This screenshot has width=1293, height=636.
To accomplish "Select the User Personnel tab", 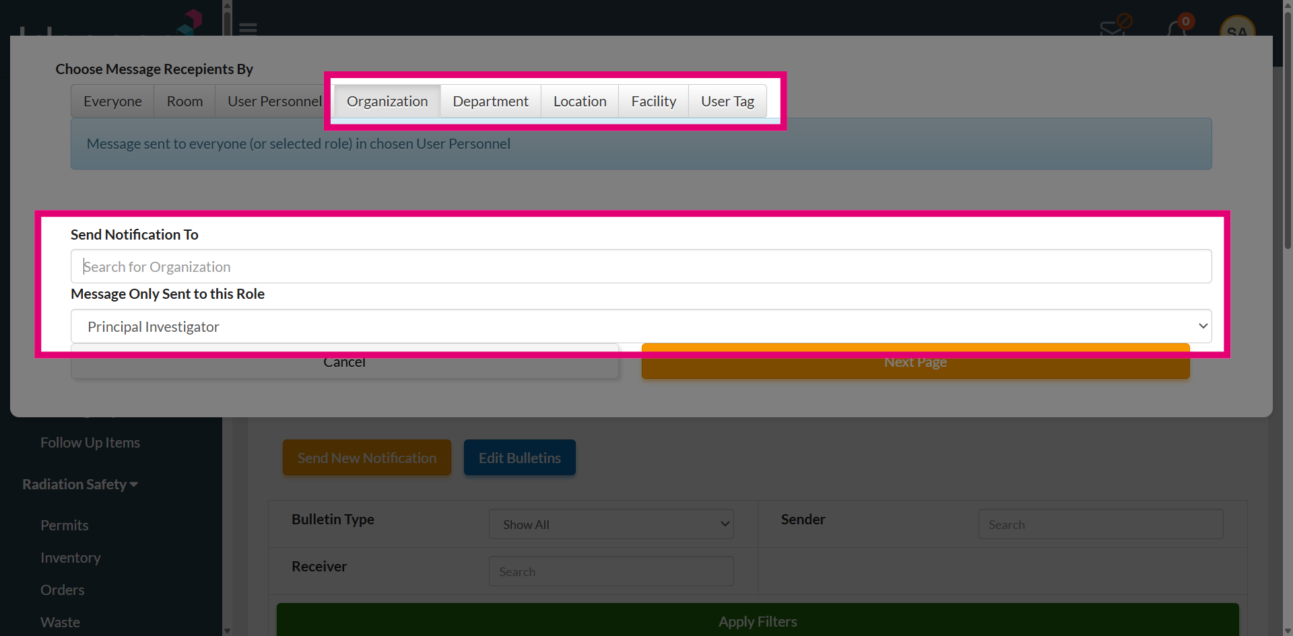I will (274, 101).
